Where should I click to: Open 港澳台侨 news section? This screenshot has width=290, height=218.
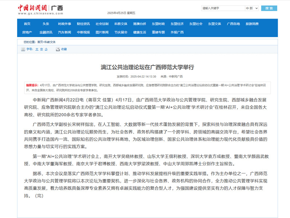click(139, 24)
